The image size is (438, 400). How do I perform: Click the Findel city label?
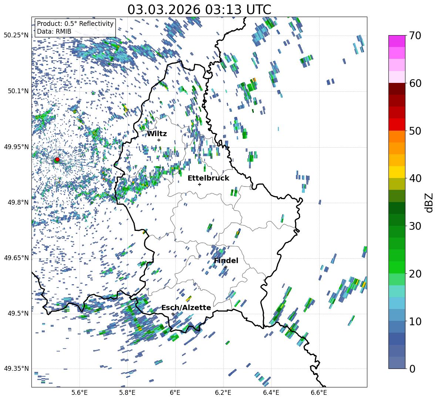(226, 260)
